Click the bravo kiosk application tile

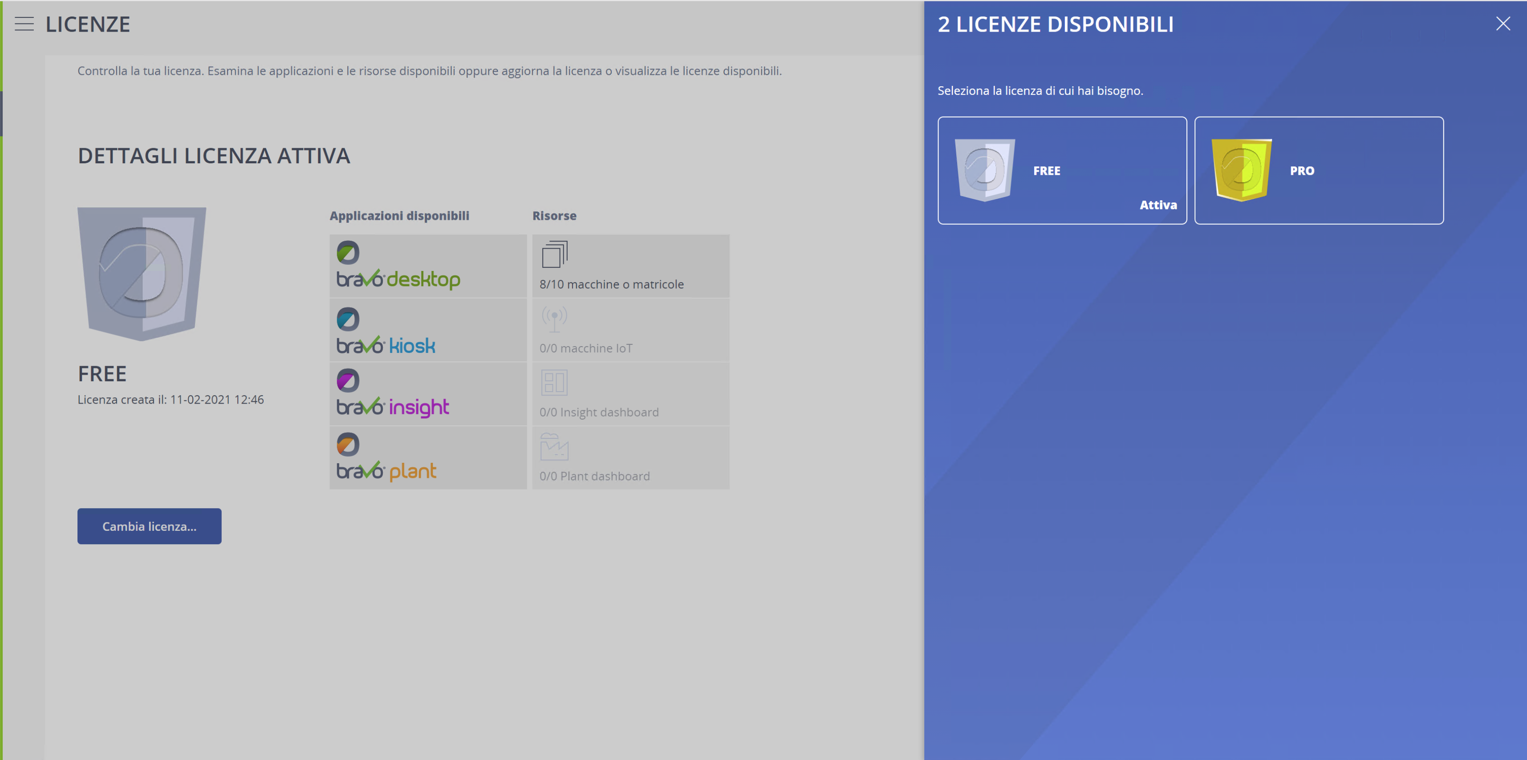pos(428,330)
